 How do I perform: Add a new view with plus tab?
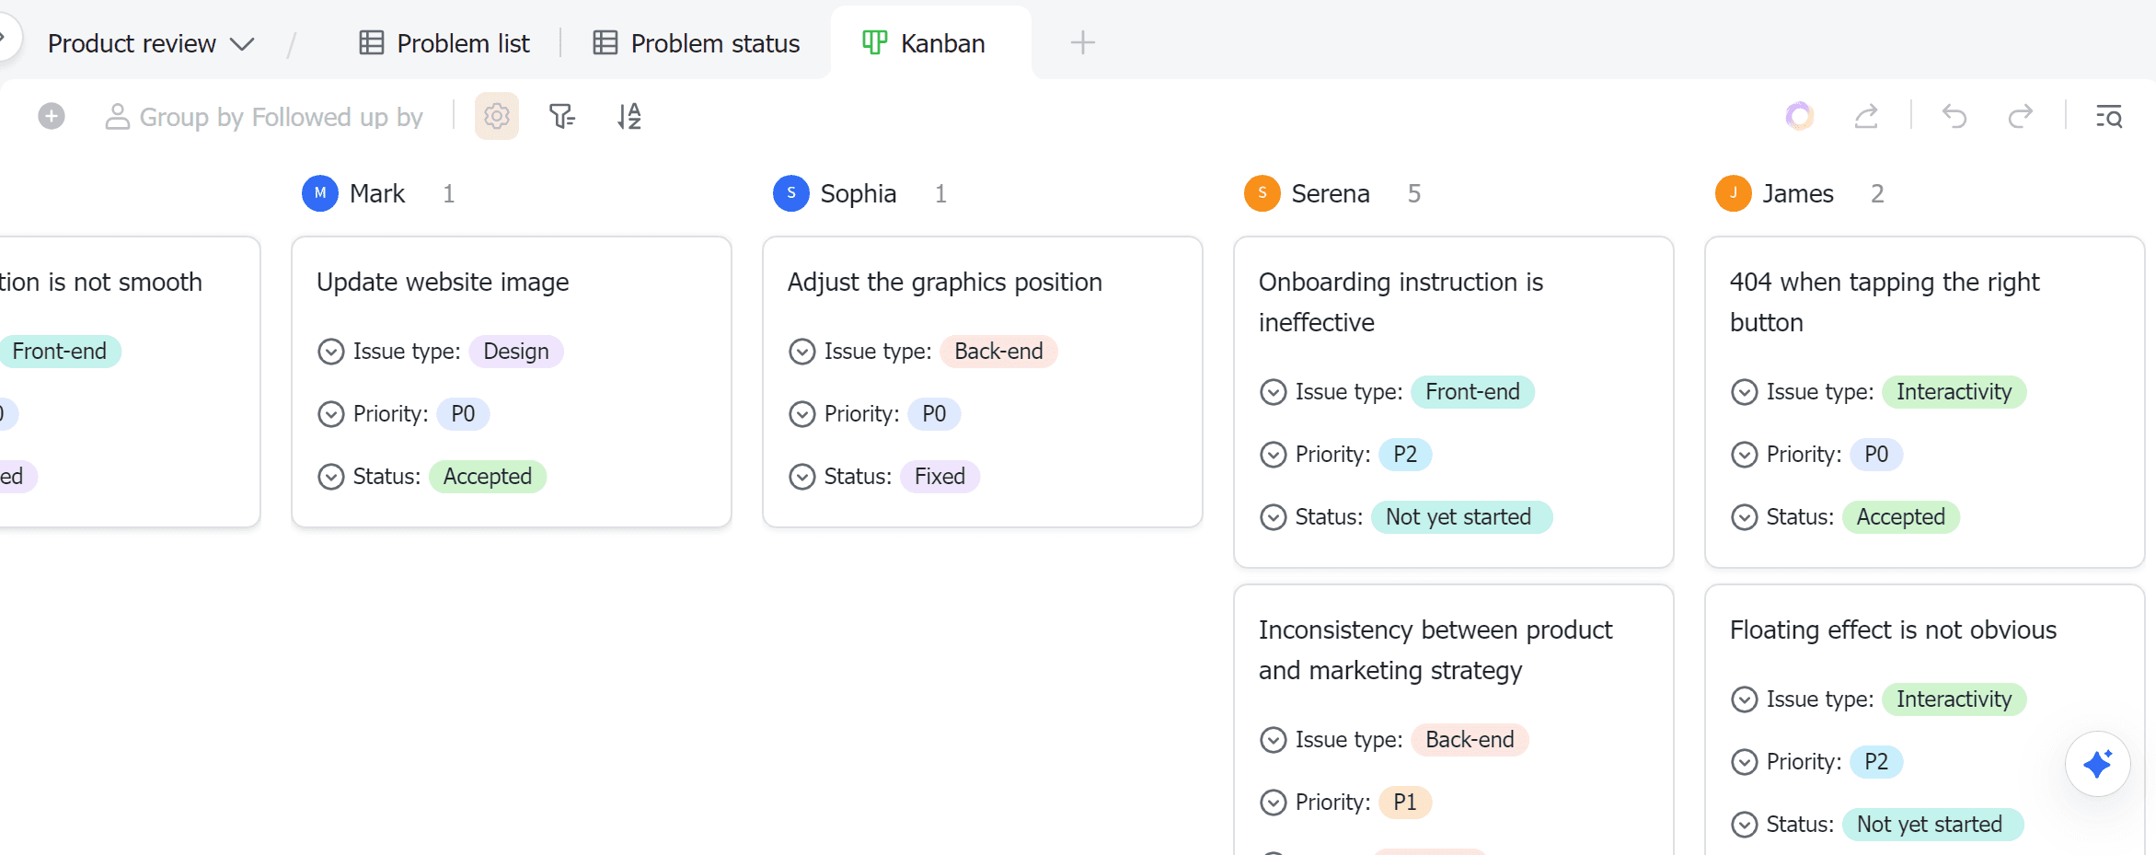(1082, 43)
